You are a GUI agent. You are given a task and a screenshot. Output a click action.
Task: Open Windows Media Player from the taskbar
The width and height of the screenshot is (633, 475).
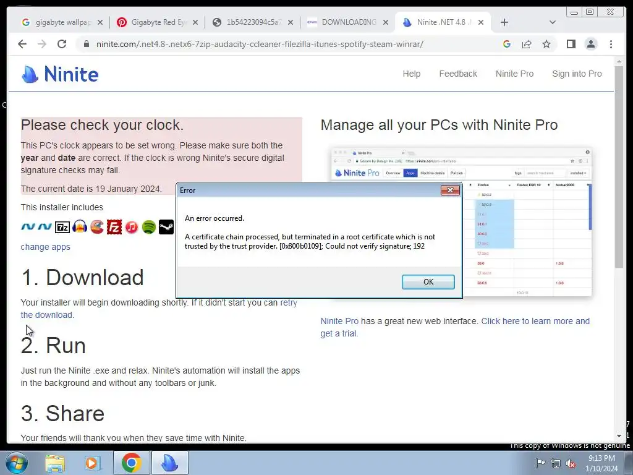click(x=92, y=463)
